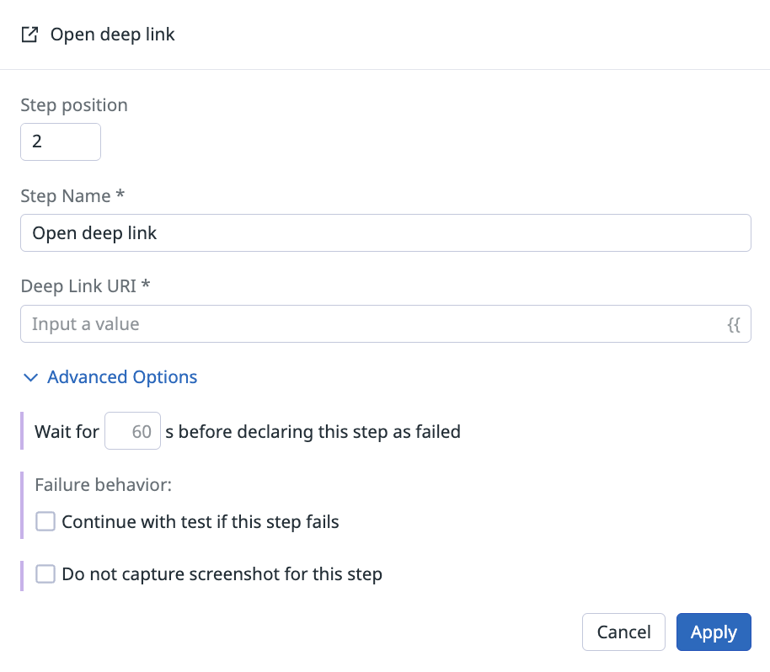Screen dimensions: 770x672
Task: Click the 'Continue with test if this step fails' text
Action: (x=201, y=522)
